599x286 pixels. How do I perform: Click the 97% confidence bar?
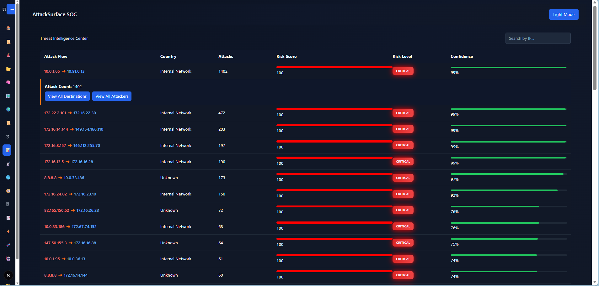(x=509, y=174)
